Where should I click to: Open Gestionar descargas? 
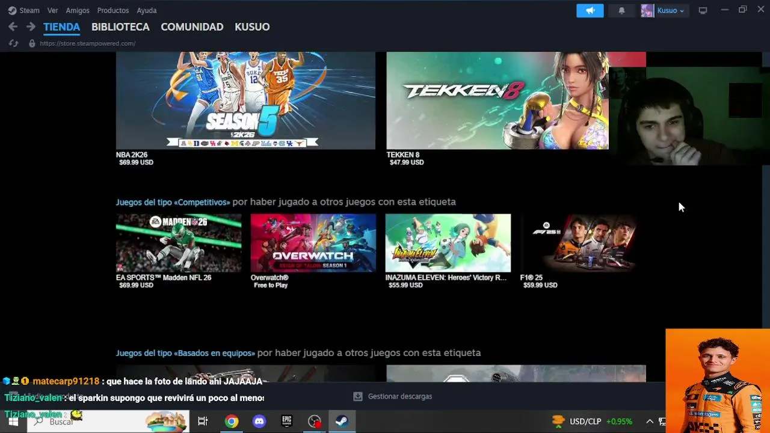coord(400,396)
